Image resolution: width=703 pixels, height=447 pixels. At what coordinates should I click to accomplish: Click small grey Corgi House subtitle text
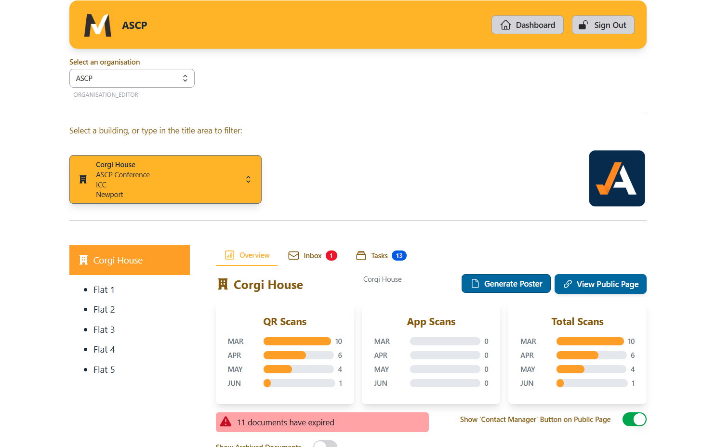[x=383, y=279]
